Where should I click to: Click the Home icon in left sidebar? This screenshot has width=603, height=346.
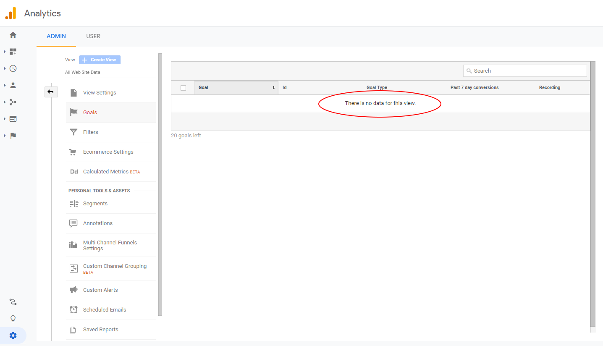[x=13, y=35]
